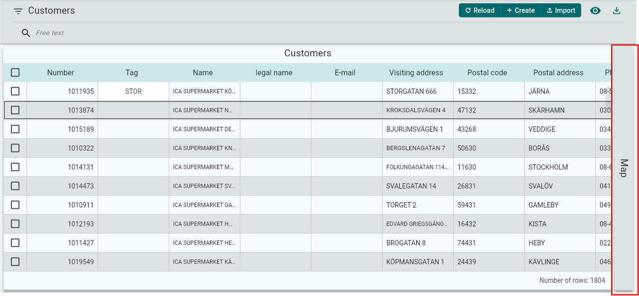The height and width of the screenshot is (296, 639).
Task: Click the BORÅS postal address cell
Action: click(x=560, y=148)
